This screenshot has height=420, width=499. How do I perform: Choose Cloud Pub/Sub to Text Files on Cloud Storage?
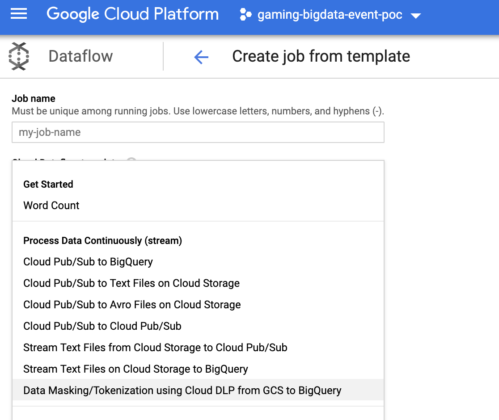click(x=198, y=283)
